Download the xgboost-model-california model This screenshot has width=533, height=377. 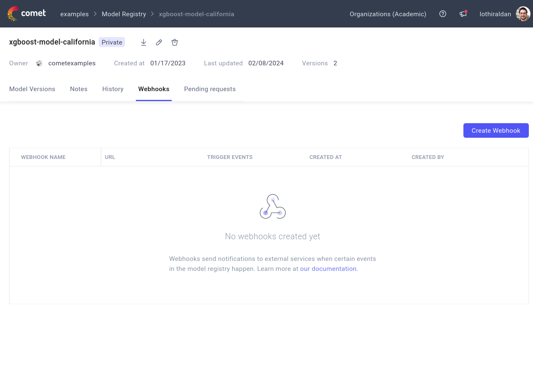tap(143, 42)
